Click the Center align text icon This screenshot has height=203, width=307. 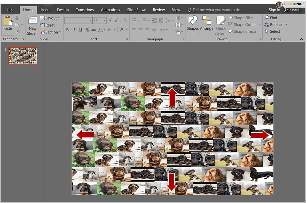(x=140, y=30)
